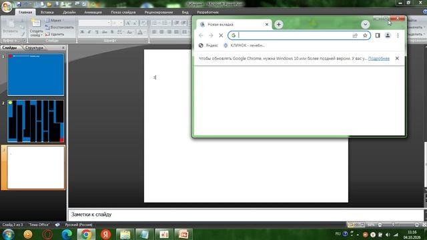427x240 pixels.
Task: Open Chrome's three-dot menu
Action: point(398,35)
